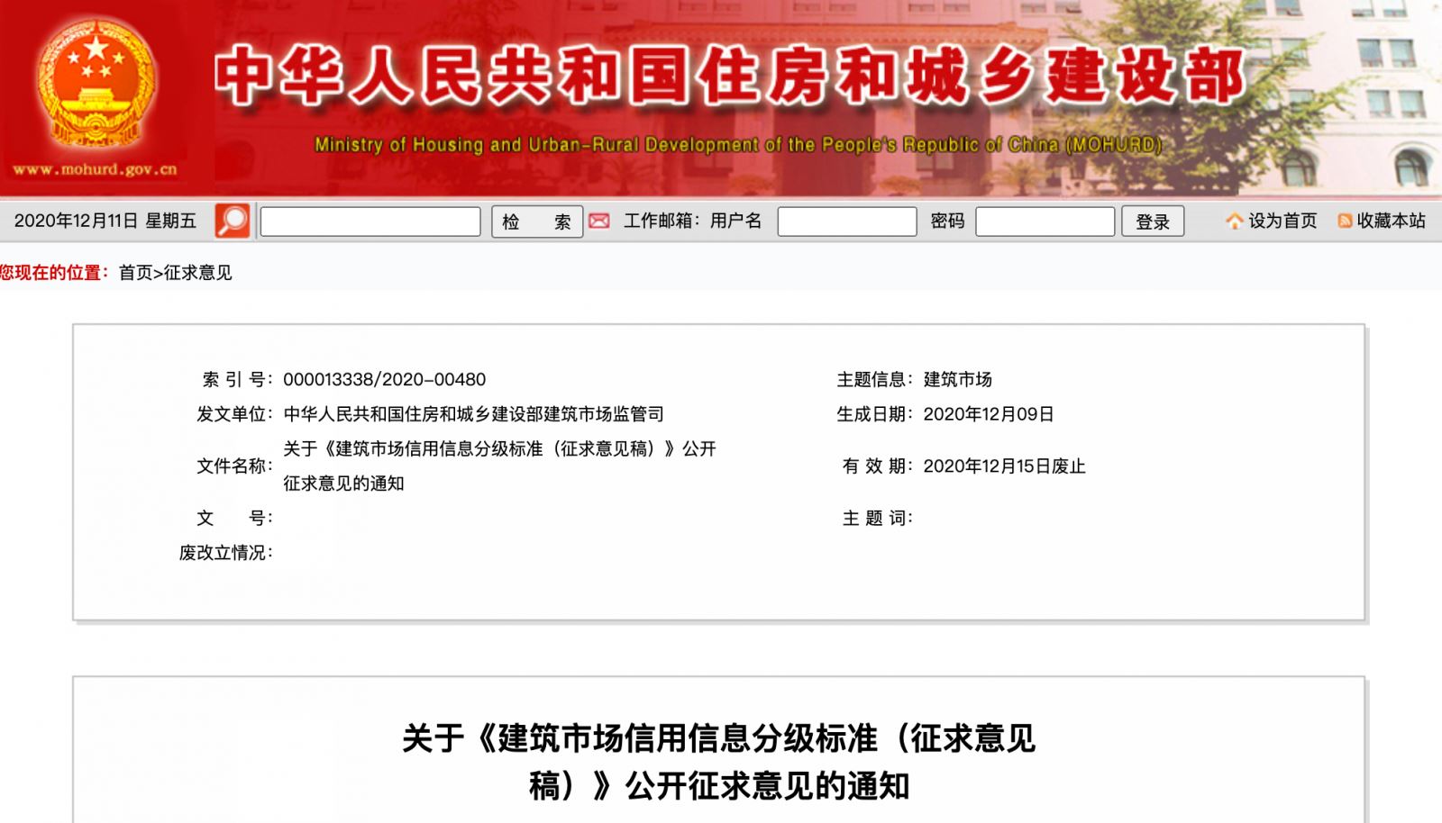Click the 设为首页 text link
The image size is (1442, 823).
click(1282, 221)
